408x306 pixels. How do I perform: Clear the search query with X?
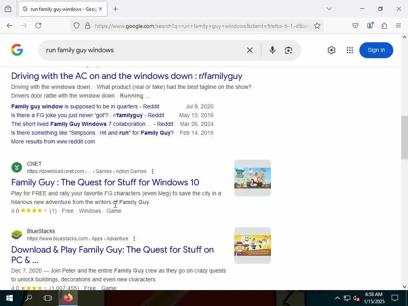(250, 50)
